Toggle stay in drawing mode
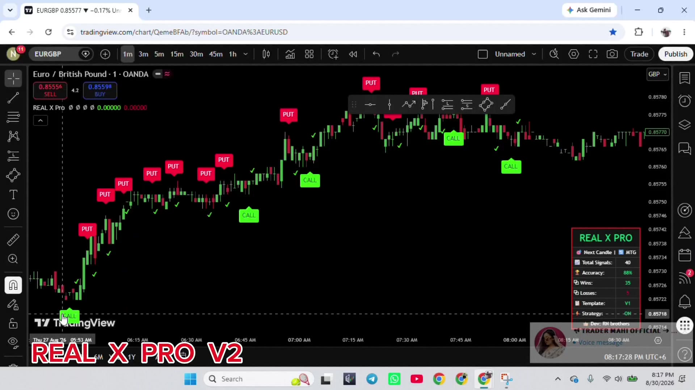 [x=13, y=305]
